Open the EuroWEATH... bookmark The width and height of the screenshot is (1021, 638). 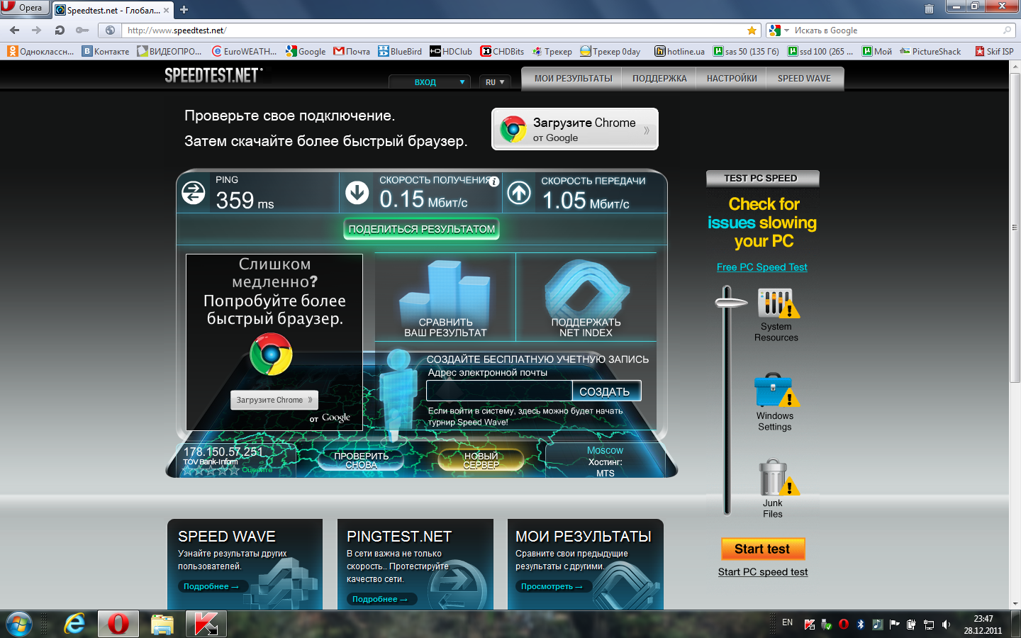[245, 51]
